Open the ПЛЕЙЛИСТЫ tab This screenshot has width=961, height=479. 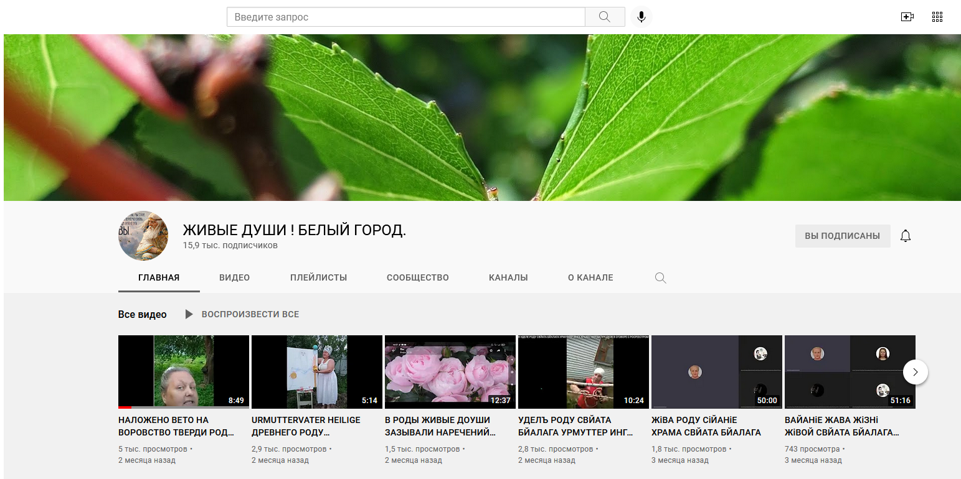coord(319,277)
